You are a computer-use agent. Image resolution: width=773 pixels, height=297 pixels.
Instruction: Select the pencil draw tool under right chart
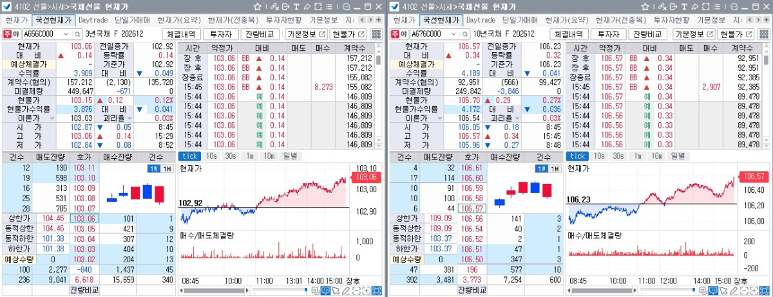732,291
